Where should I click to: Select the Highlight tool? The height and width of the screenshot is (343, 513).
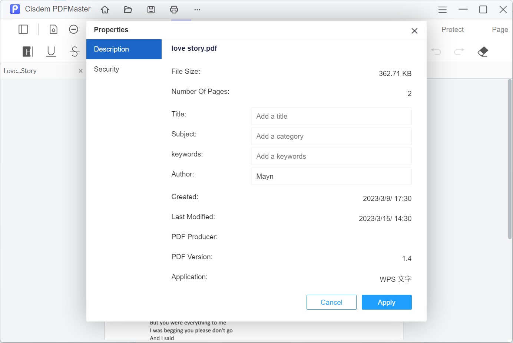(28, 52)
